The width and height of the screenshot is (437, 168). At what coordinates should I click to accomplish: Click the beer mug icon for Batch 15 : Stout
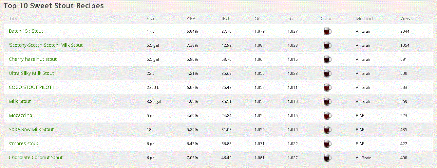327,31
